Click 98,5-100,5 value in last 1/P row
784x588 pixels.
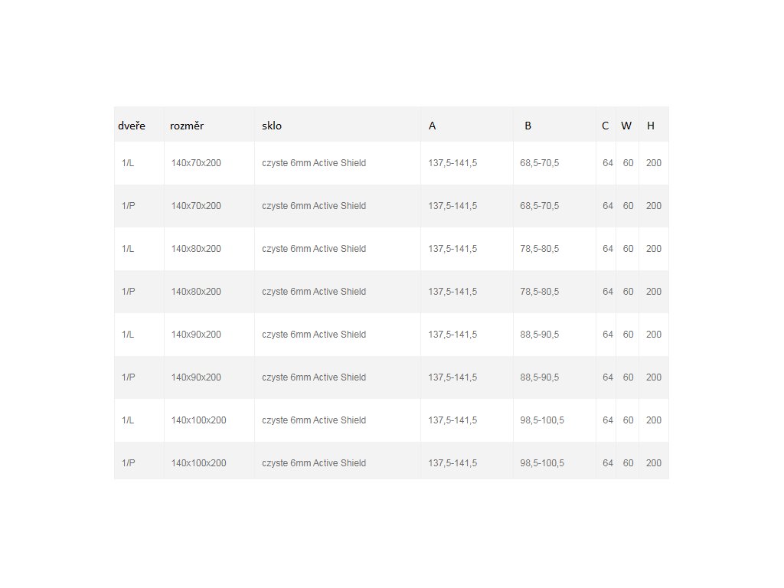(542, 463)
